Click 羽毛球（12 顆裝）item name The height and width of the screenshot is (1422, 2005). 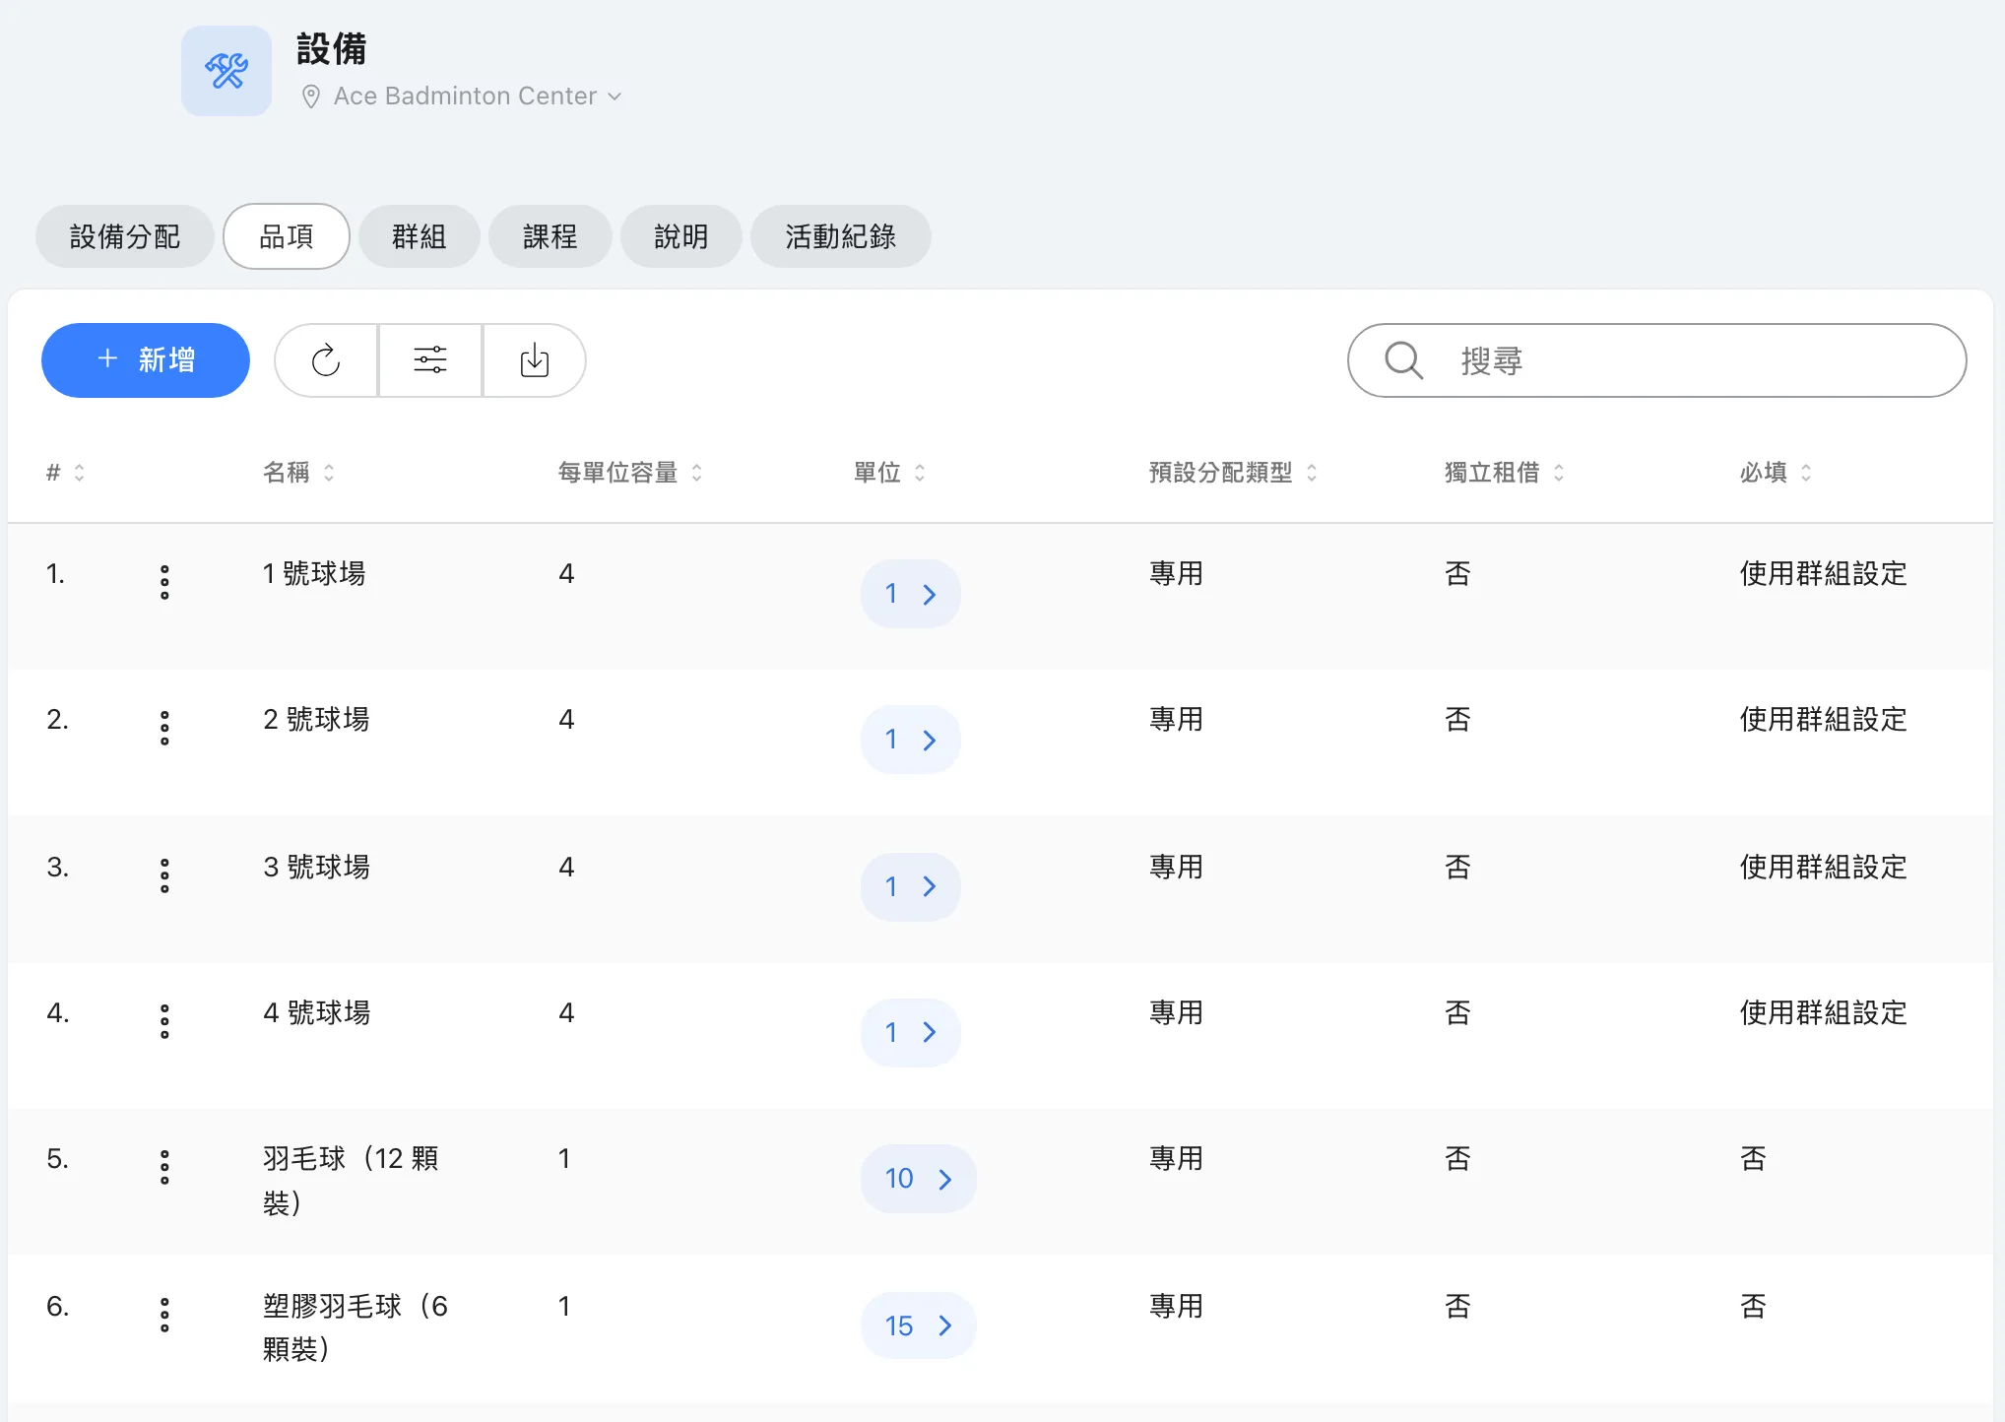[x=352, y=1180]
